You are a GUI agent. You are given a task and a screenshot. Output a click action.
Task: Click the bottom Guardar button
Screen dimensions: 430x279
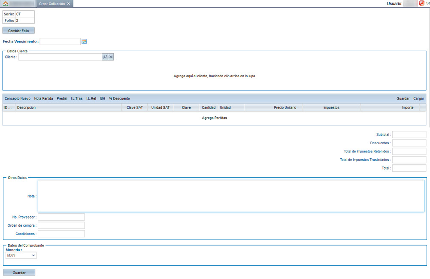[19, 273]
